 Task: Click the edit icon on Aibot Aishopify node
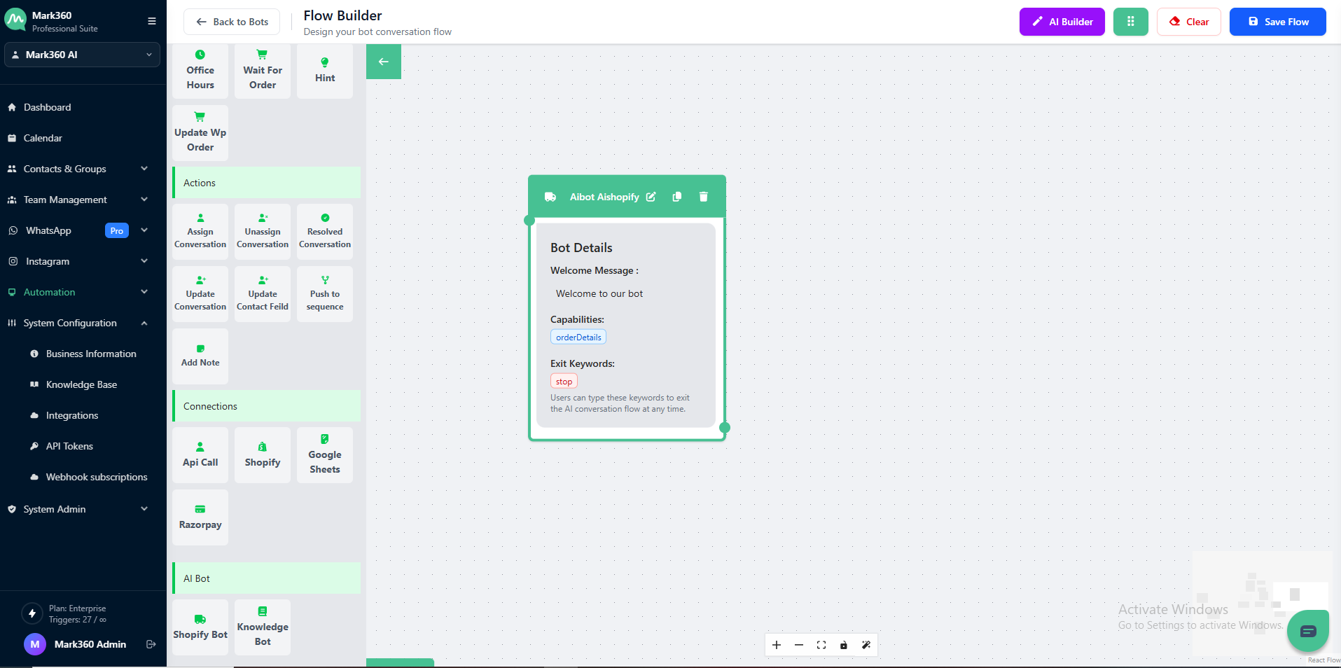(x=651, y=197)
